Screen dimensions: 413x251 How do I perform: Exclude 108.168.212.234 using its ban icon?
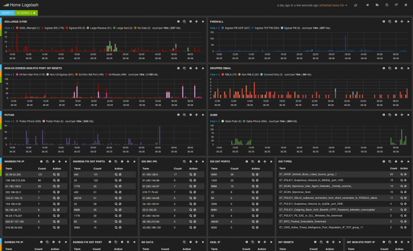coord(58,181)
